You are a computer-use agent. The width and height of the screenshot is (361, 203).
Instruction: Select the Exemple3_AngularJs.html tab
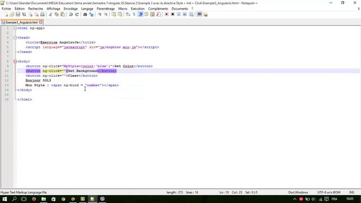pos(21,23)
